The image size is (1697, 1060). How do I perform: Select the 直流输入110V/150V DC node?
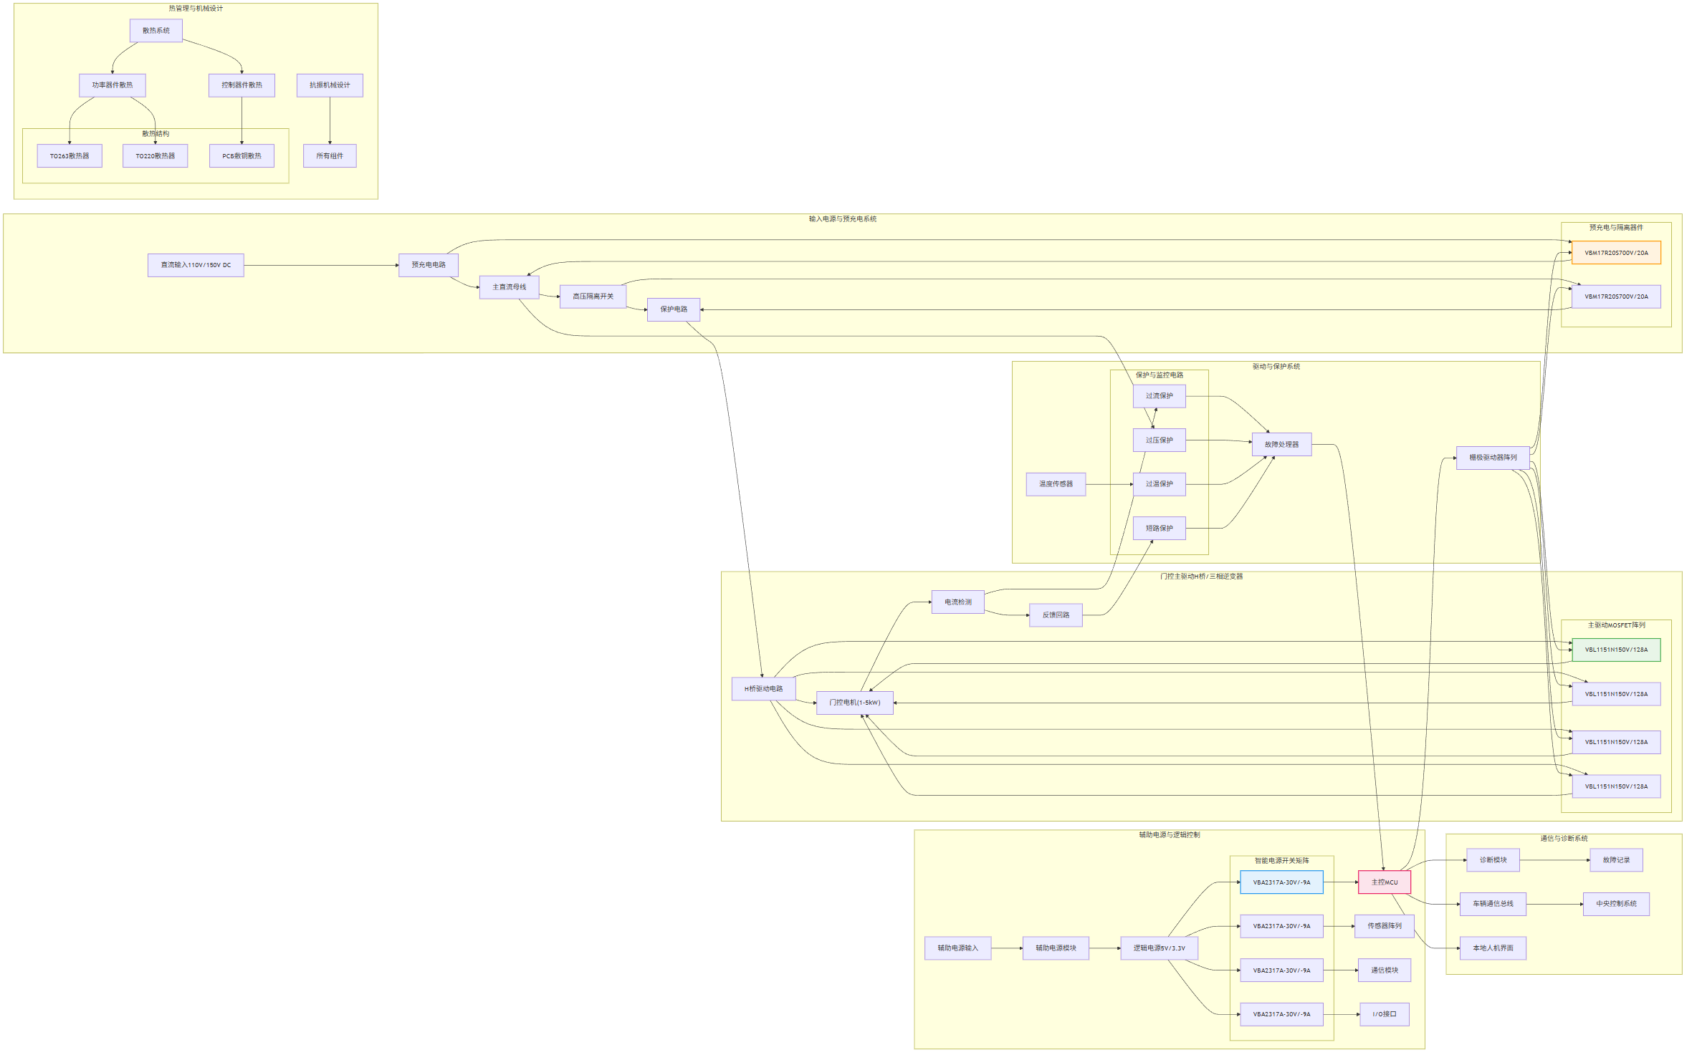pyautogui.click(x=196, y=265)
